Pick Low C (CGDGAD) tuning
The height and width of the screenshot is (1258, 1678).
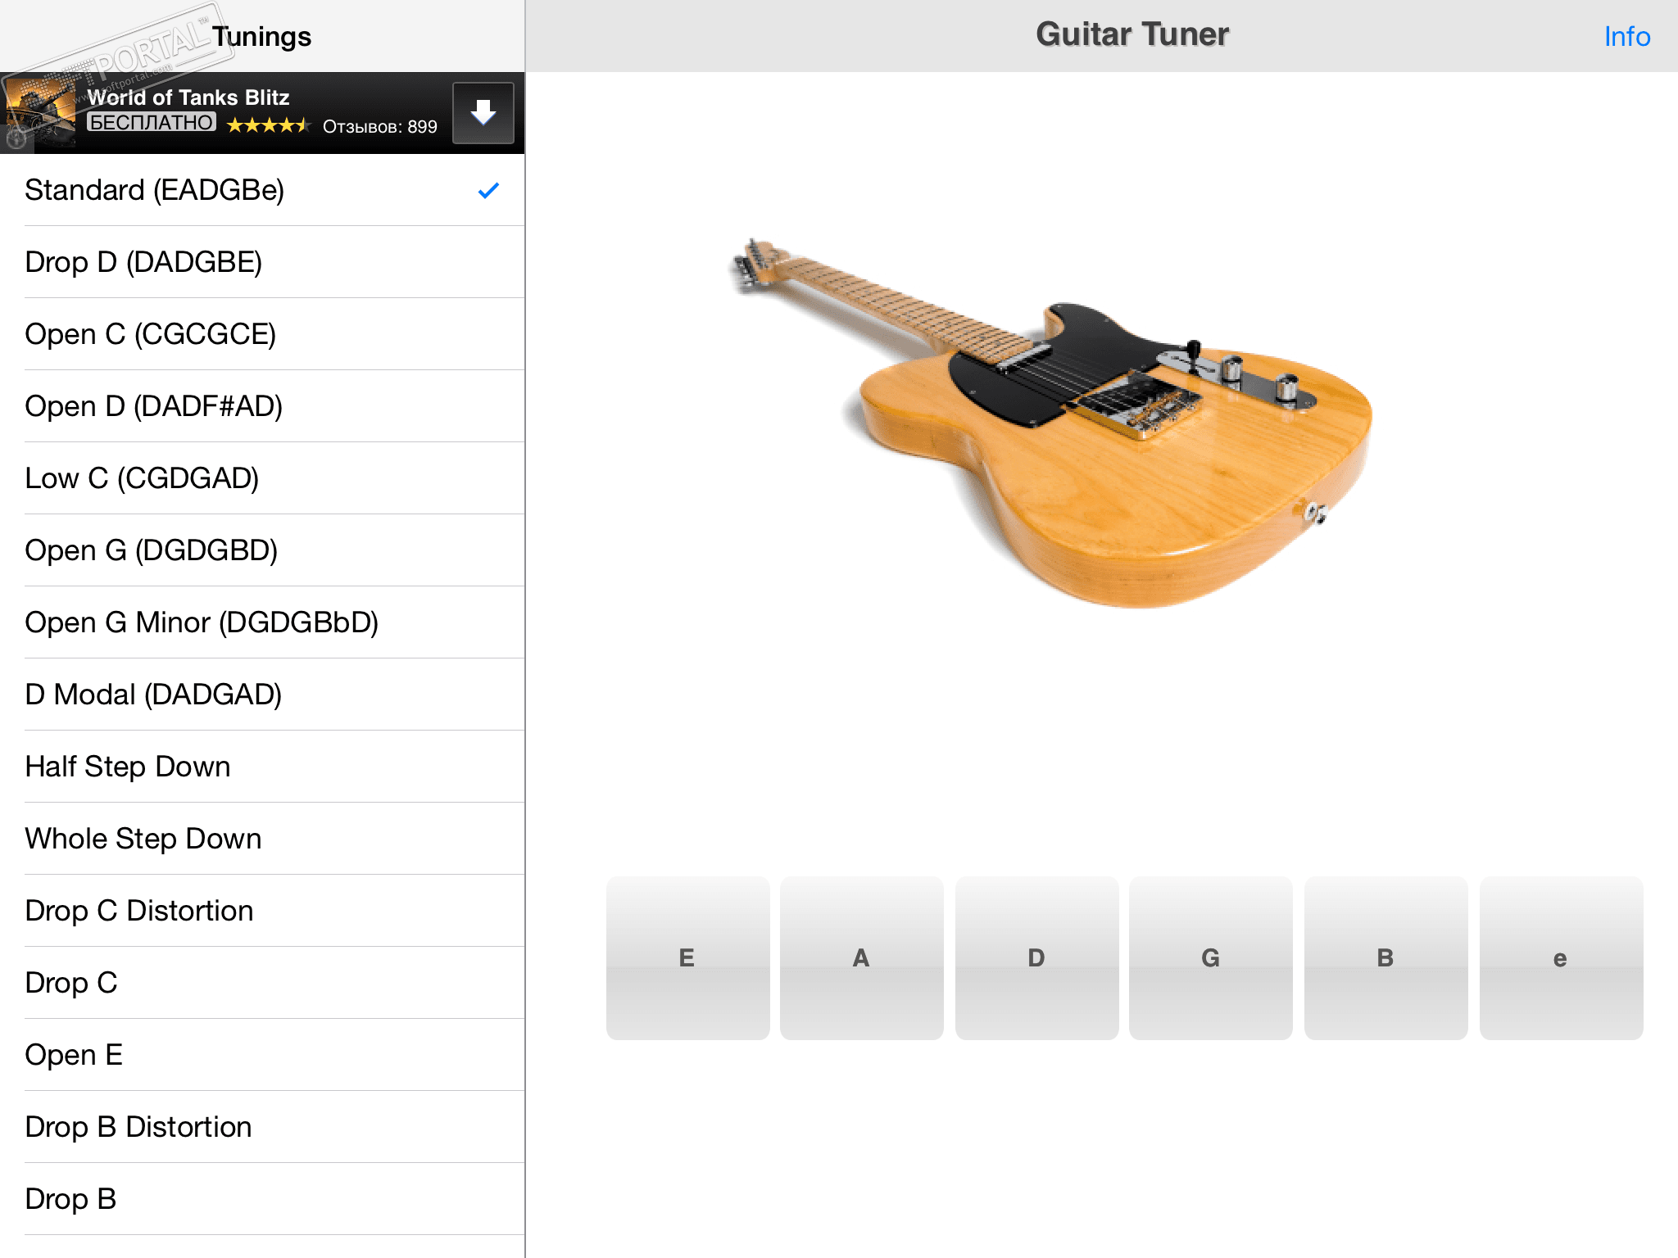point(262,478)
